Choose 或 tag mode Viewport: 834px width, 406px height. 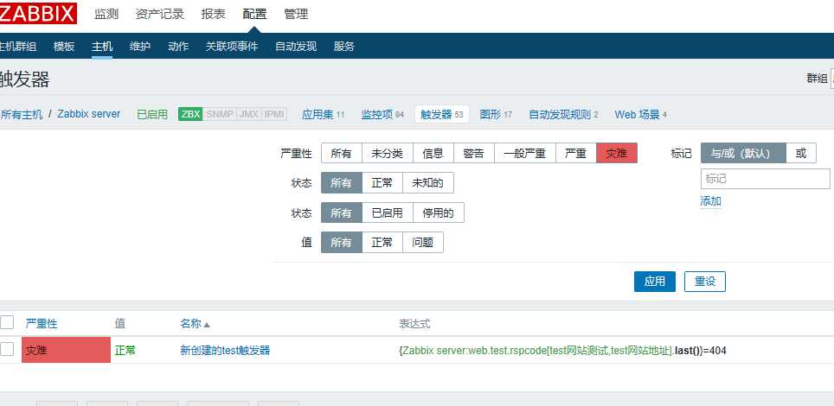pos(801,153)
